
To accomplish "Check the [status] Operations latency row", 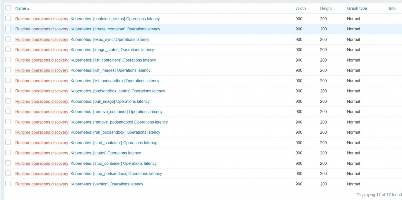I will (x=8, y=153).
